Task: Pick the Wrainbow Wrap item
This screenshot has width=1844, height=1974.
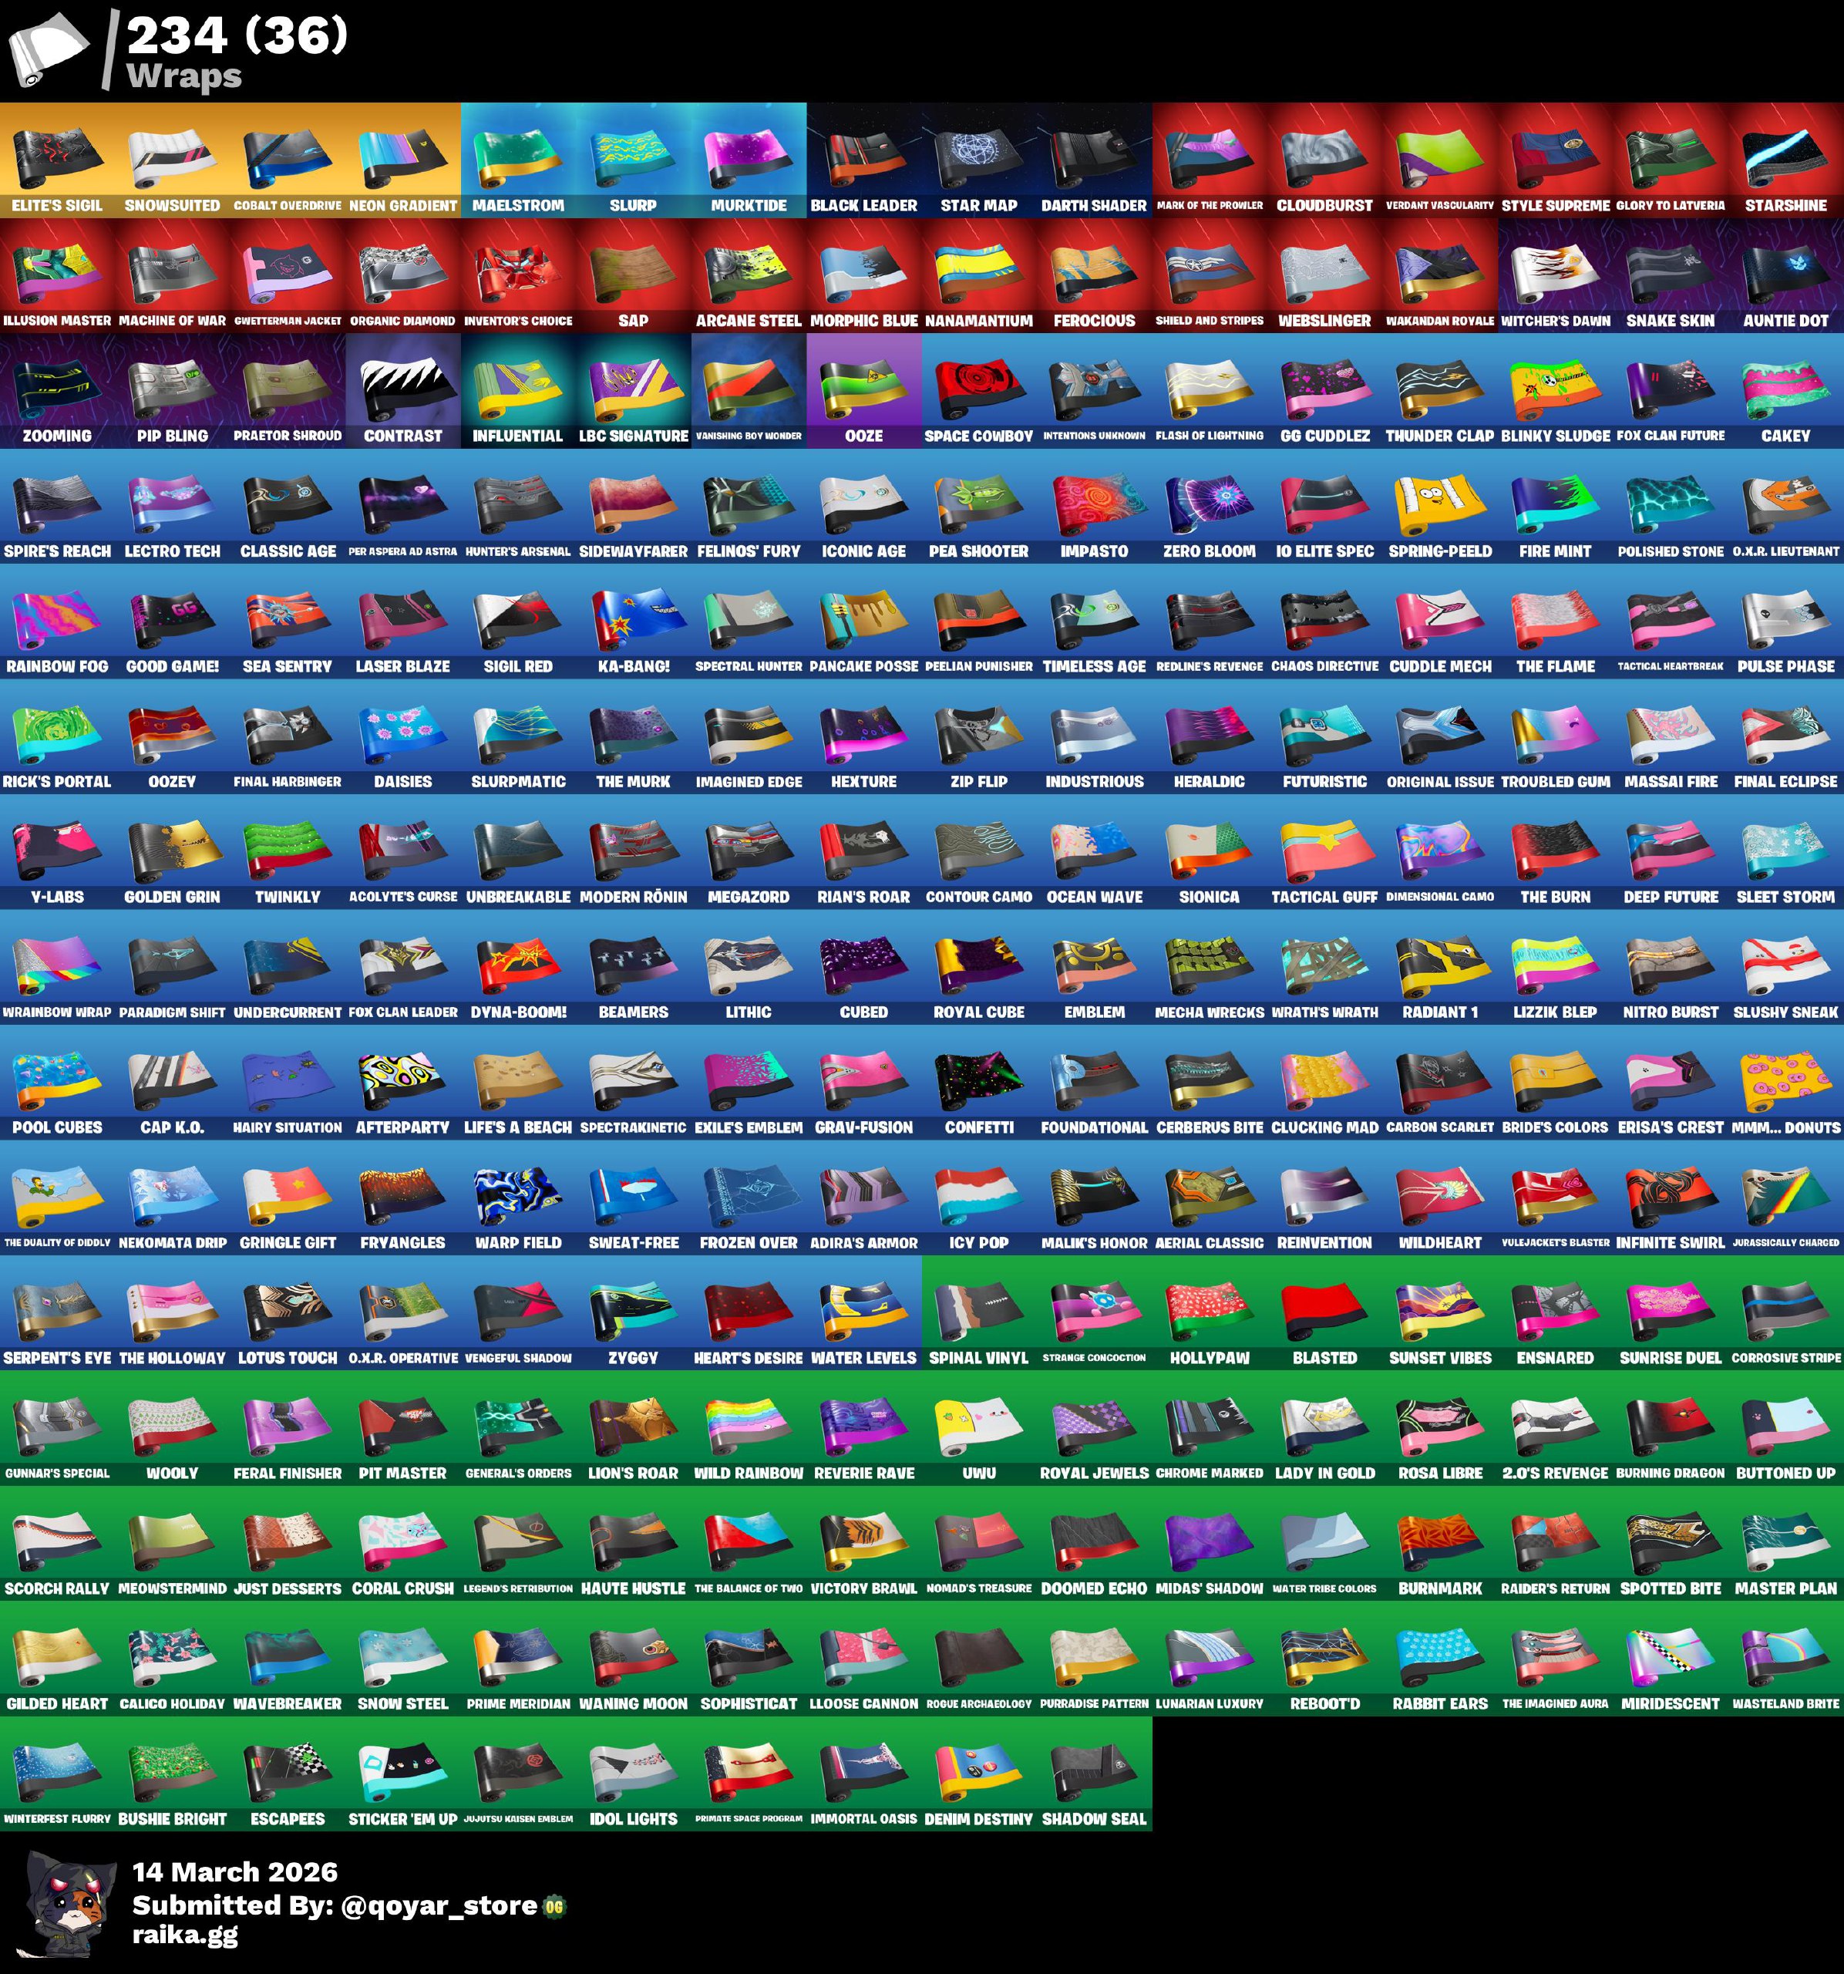Action: click(58, 967)
